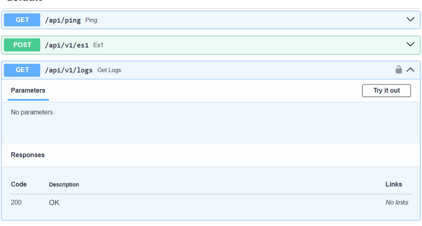This screenshot has width=422, height=226.
Task: Open the /api/ping endpoint path
Action: coord(63,20)
